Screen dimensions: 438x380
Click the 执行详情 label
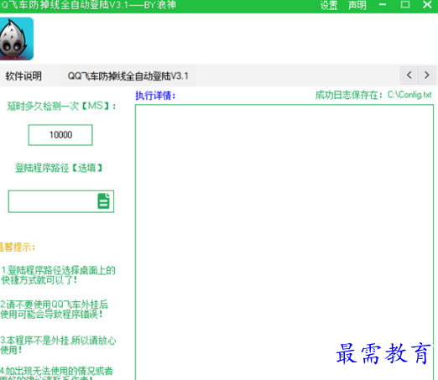pyautogui.click(x=155, y=96)
